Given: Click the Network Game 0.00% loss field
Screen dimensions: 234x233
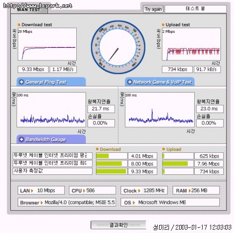Looking at the screenshot, I should (x=210, y=123).
